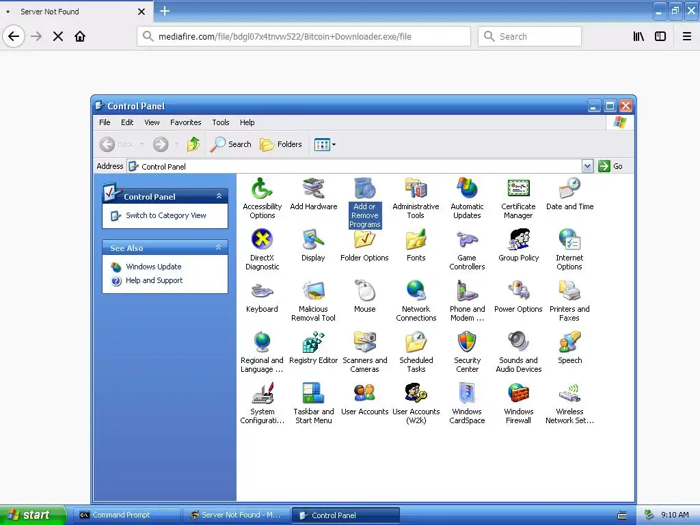Open Windows Update link
The image size is (700, 525).
point(154,267)
